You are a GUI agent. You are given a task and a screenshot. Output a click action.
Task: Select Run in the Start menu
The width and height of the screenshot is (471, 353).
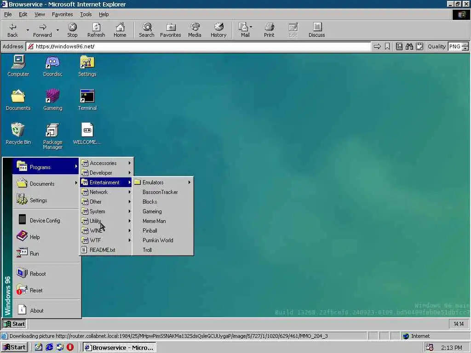point(46,253)
